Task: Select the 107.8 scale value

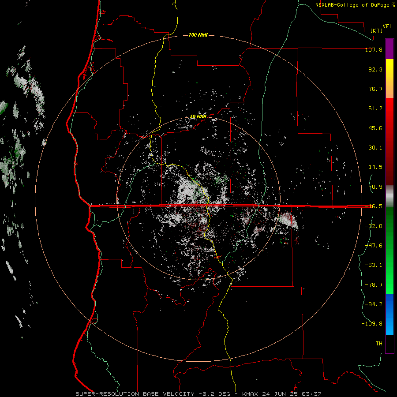Action: 374,50
